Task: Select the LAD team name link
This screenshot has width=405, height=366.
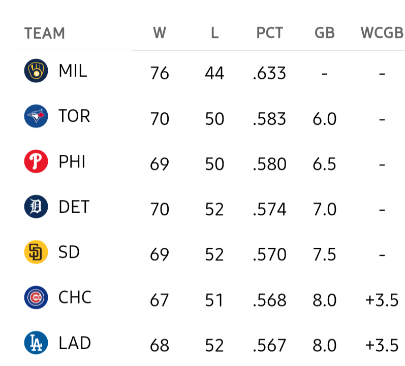Action: pyautogui.click(x=75, y=343)
